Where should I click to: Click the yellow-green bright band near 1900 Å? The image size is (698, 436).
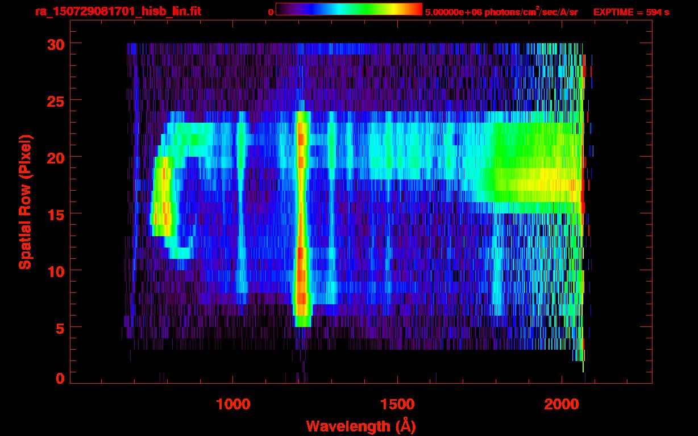(x=534, y=185)
